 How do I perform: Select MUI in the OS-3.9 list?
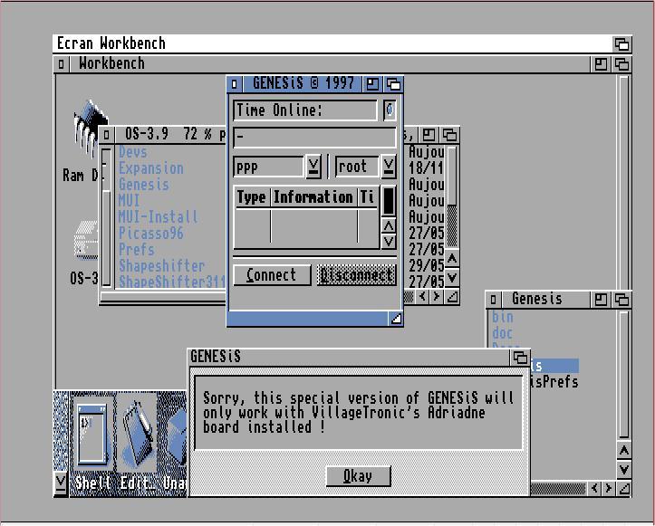pyautogui.click(x=129, y=201)
